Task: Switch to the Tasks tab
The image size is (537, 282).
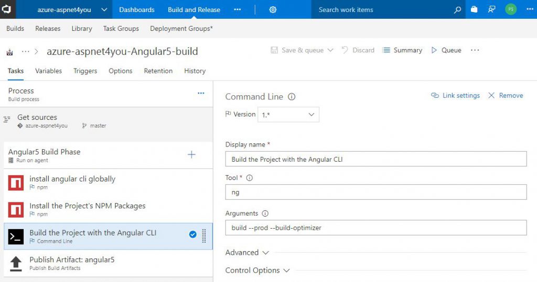Action: tap(16, 71)
